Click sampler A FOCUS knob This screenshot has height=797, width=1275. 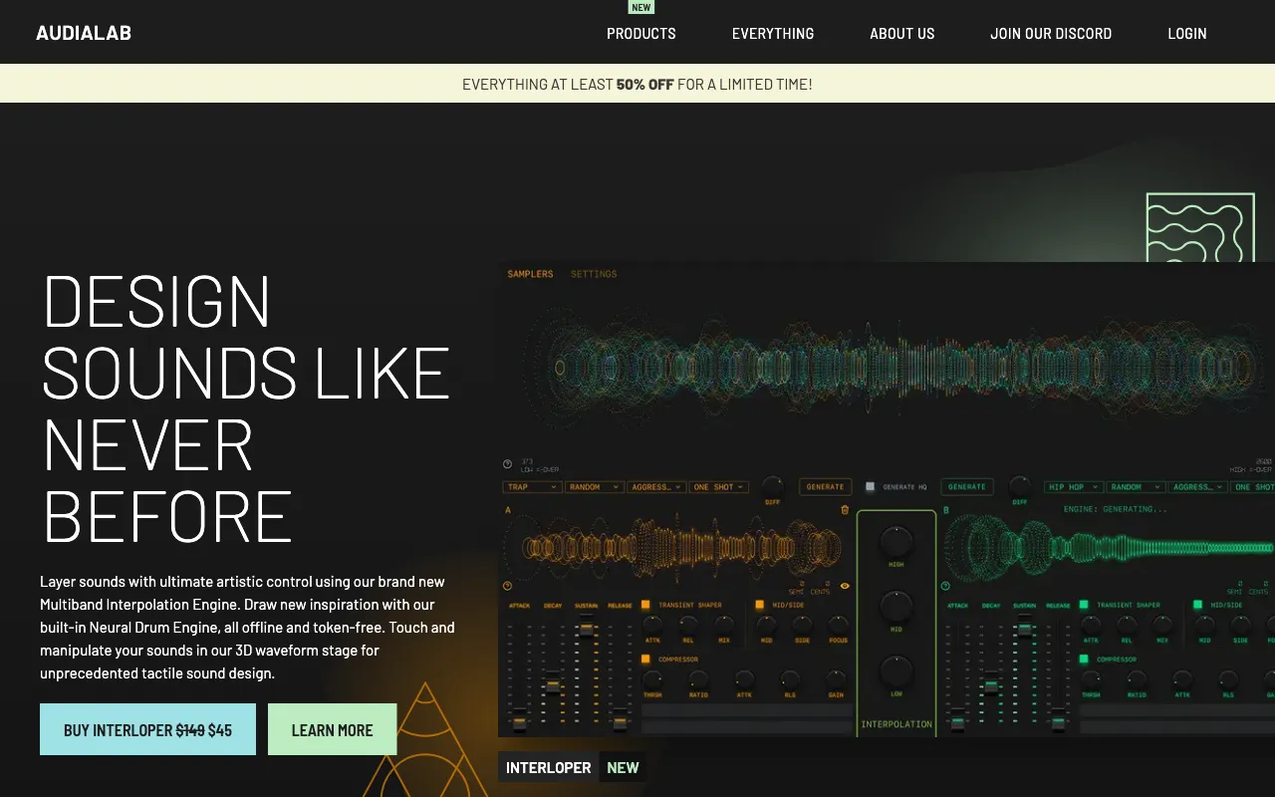(838, 625)
